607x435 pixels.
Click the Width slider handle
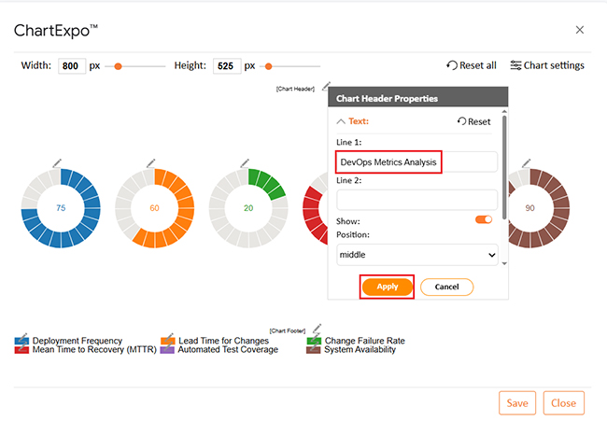[x=118, y=66]
